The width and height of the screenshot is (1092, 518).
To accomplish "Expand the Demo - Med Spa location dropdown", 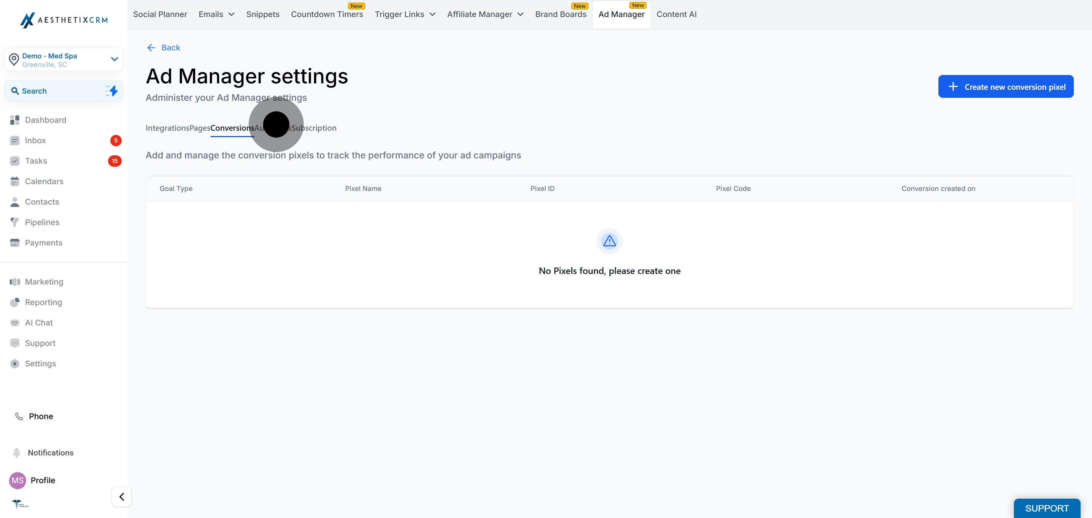I will point(114,59).
